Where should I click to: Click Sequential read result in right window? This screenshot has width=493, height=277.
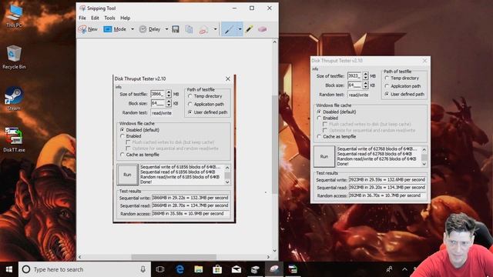[387, 187]
